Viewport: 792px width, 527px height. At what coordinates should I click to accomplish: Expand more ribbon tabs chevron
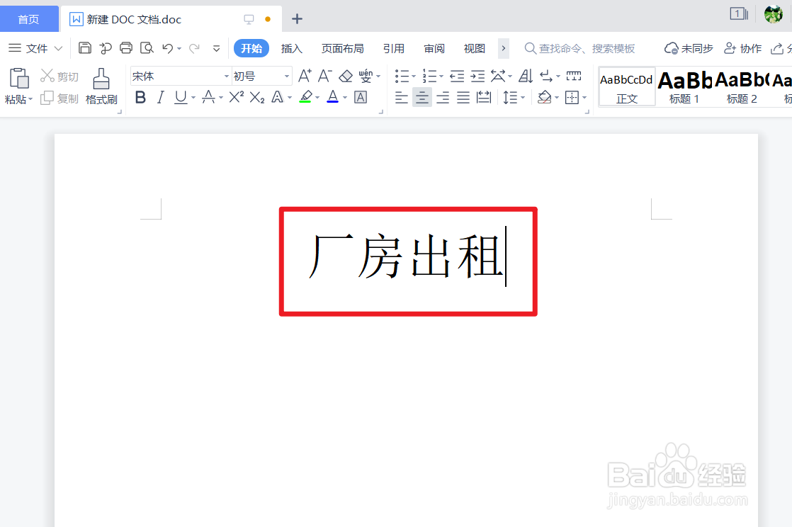503,48
